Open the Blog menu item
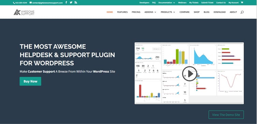The width and height of the screenshot is (257, 124). [207, 12]
